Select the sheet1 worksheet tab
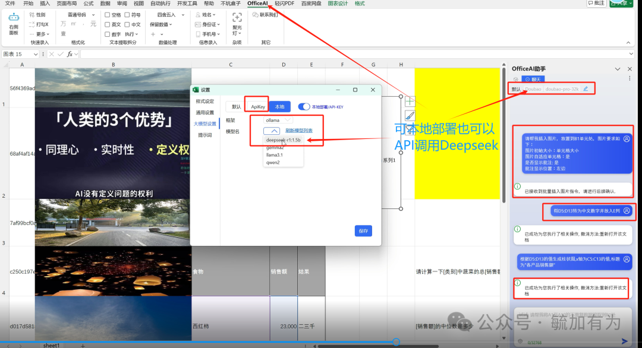Image resolution: width=642 pixels, height=348 pixels. pyautogui.click(x=52, y=346)
